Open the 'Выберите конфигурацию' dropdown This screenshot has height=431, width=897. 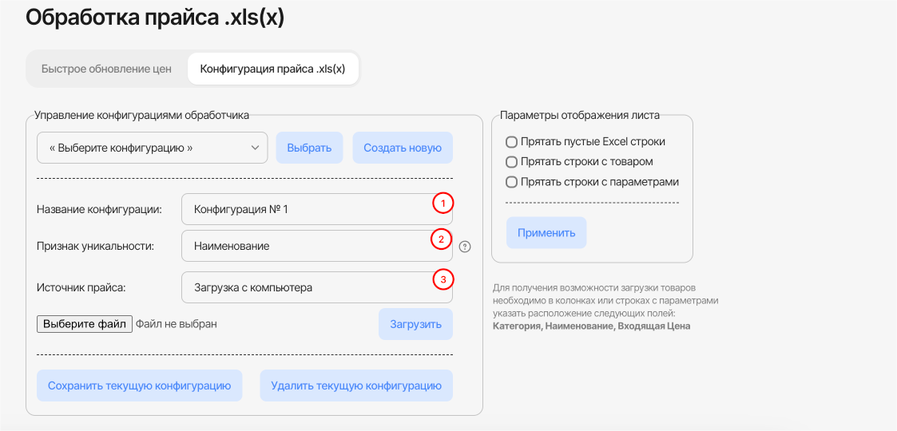[152, 148]
